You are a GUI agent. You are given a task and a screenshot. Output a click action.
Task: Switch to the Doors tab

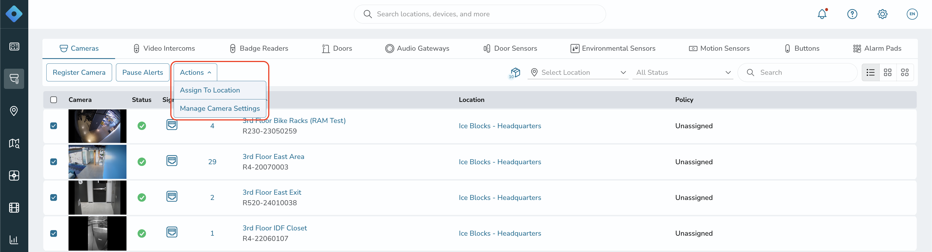tap(337, 48)
